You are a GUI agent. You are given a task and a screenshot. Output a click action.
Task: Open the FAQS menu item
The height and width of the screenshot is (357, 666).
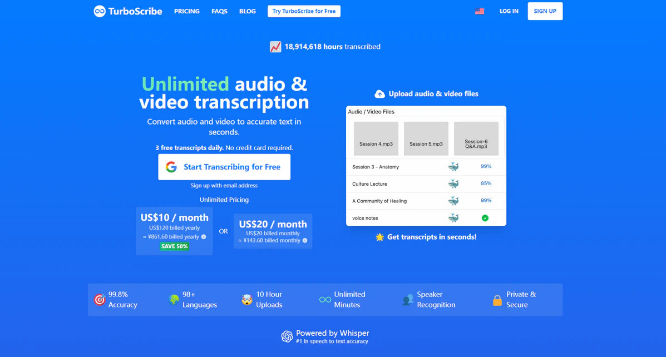220,12
